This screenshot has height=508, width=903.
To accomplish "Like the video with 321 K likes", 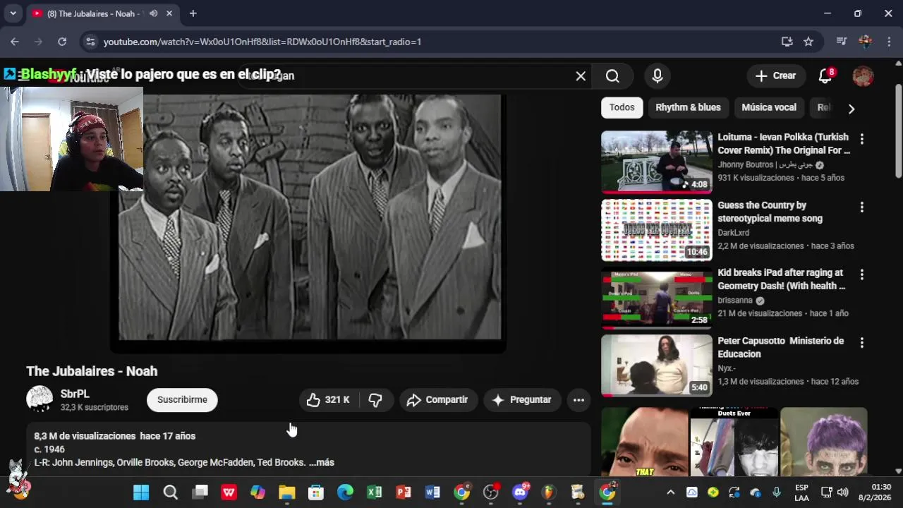I will (x=329, y=400).
